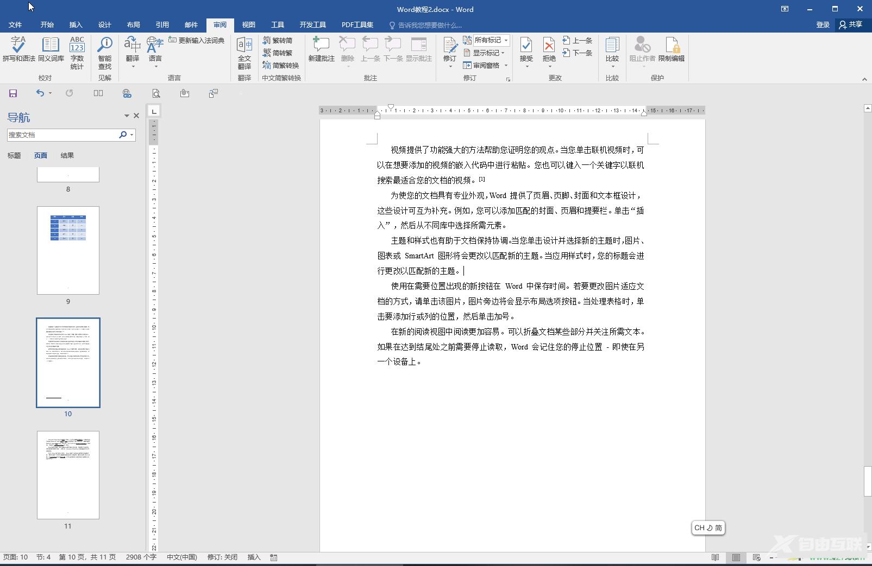Click the paperclip attachment icon in quick toolbar
The image size is (872, 566).
coord(185,93)
